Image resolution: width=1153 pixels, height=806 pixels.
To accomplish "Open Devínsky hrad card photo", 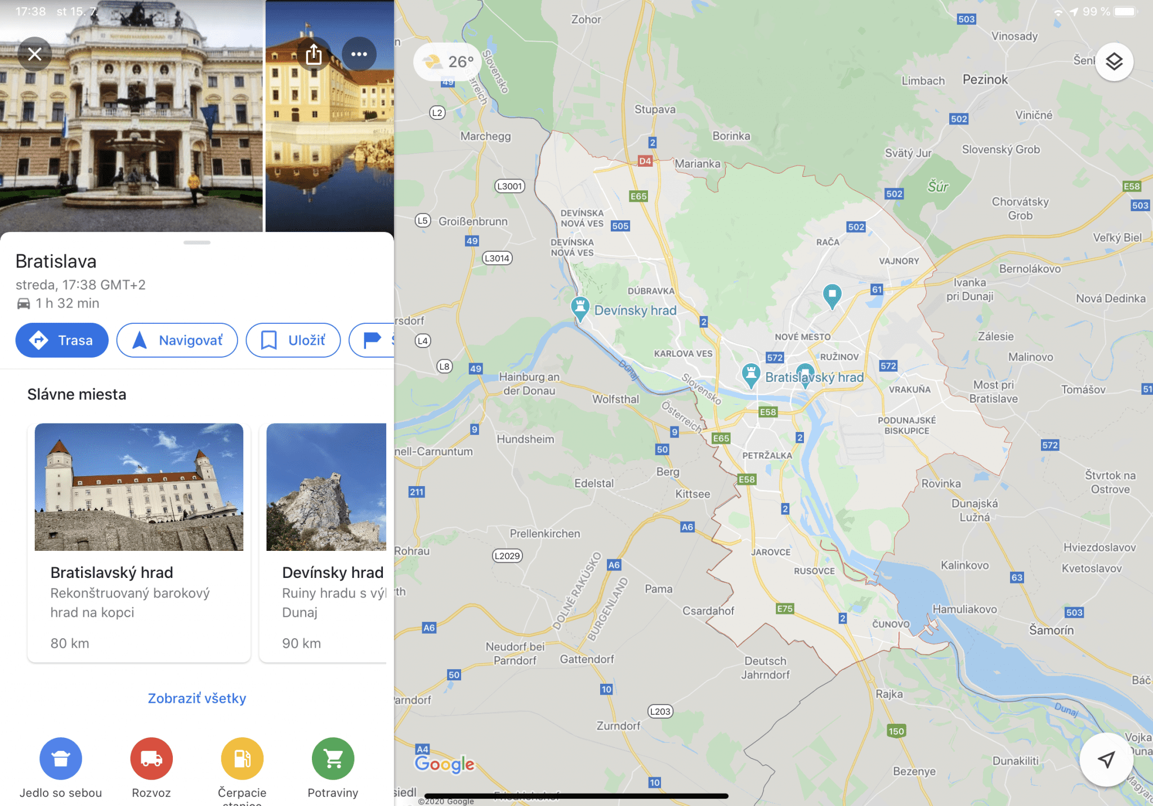I will click(327, 487).
